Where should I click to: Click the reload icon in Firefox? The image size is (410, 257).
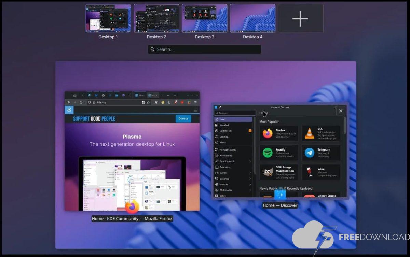pyautogui.click(x=81, y=102)
